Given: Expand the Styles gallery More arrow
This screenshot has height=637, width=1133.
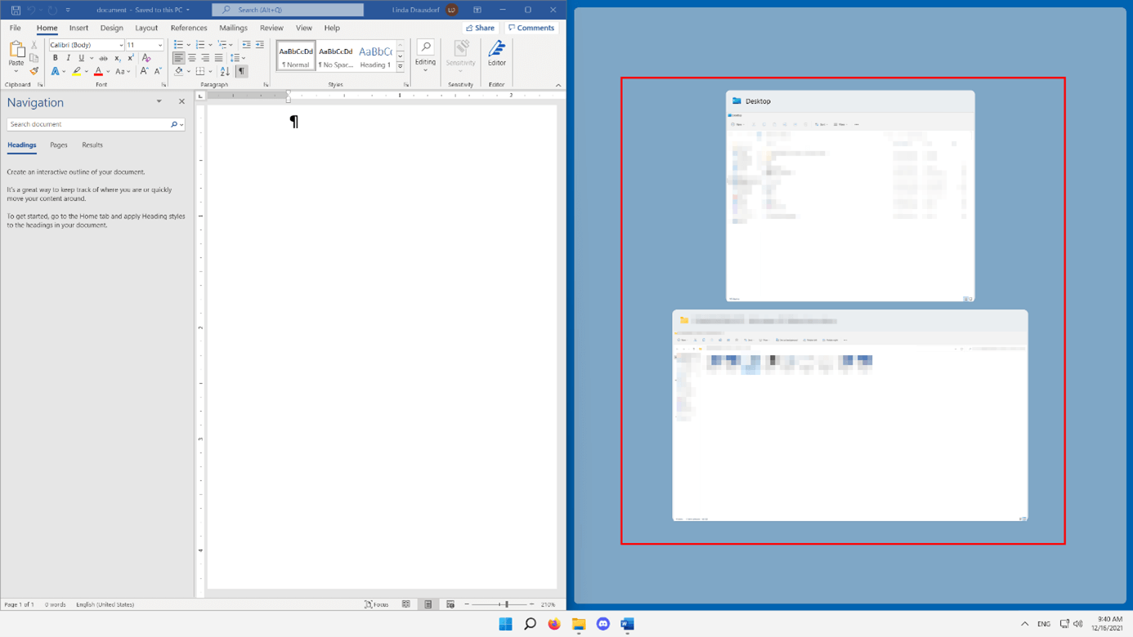Looking at the screenshot, I should point(401,67).
